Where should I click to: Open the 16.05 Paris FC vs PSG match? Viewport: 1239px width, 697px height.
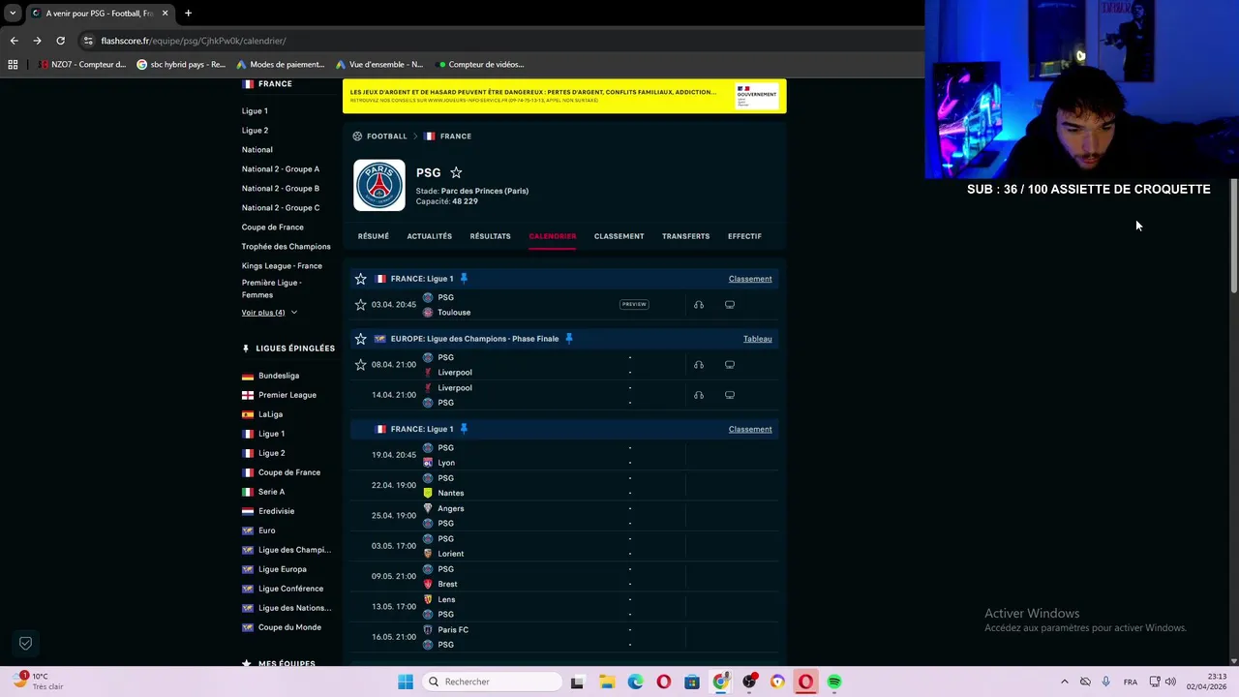564,637
